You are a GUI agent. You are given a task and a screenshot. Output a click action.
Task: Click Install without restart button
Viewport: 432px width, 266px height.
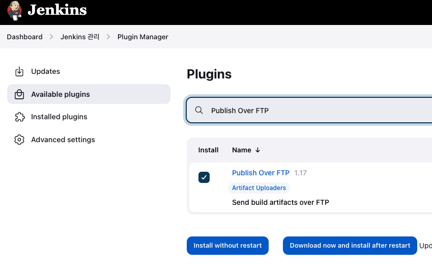coord(227,246)
